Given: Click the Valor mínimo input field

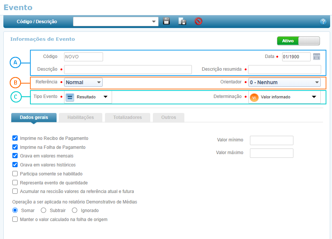Looking at the screenshot, I should pos(271,140).
